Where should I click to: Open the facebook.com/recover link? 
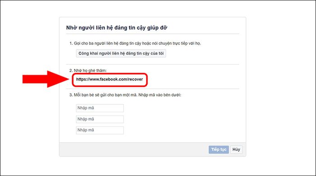click(109, 79)
